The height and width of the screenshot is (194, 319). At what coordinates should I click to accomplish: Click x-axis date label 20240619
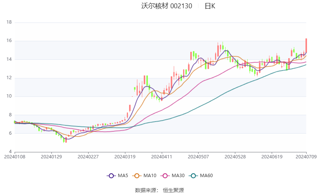point(272,157)
